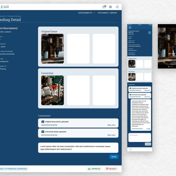Screen dimensions: 176x176
Task: Click the desktop comment text field
Action: [78, 148]
